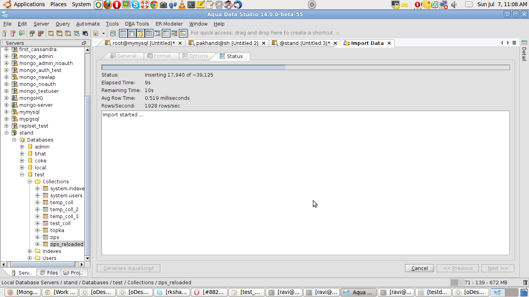The width and height of the screenshot is (529, 297).
Task: Toggle the hierarchy tree diagram toolbar button
Action: (x=174, y=33)
